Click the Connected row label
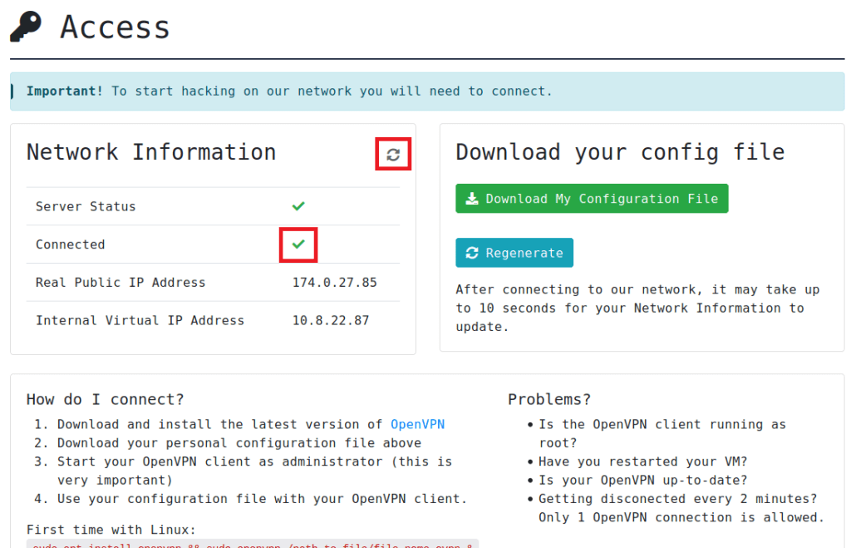This screenshot has height=548, width=851. tap(71, 244)
